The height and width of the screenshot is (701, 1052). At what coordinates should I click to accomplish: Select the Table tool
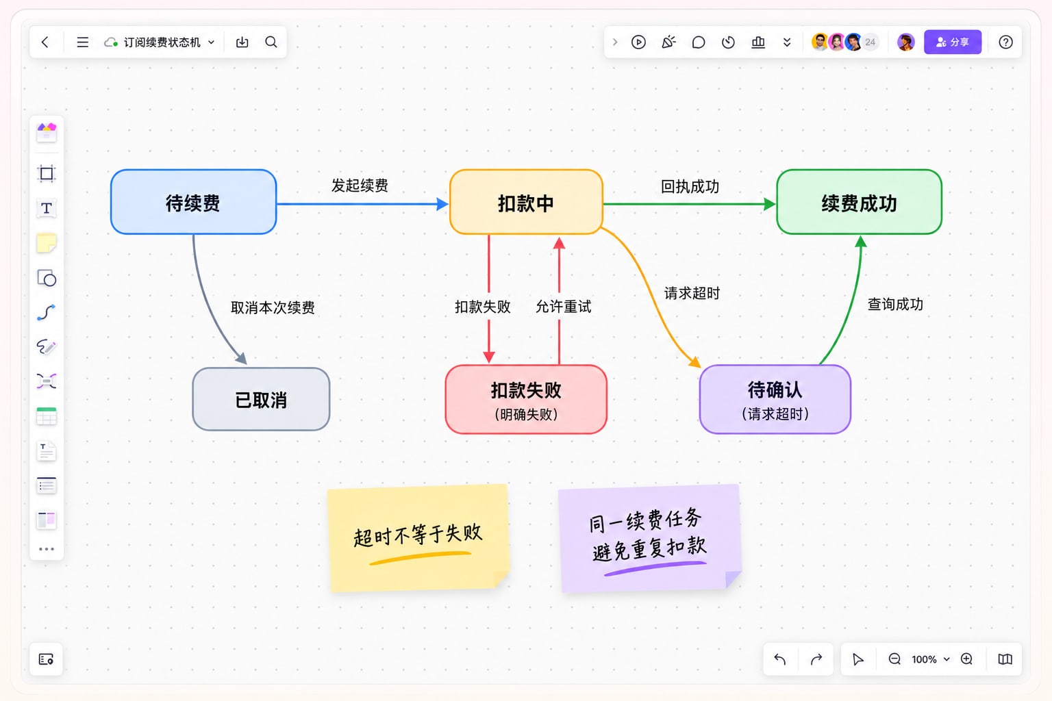47,416
